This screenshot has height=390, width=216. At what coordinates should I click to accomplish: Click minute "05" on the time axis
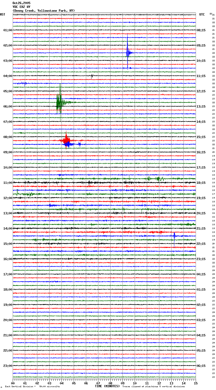(x=74, y=383)
